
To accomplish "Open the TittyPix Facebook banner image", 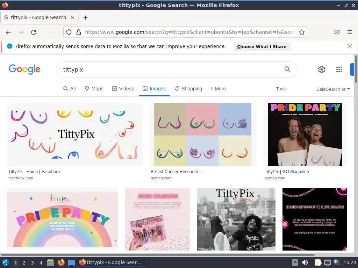I will click(x=75, y=135).
